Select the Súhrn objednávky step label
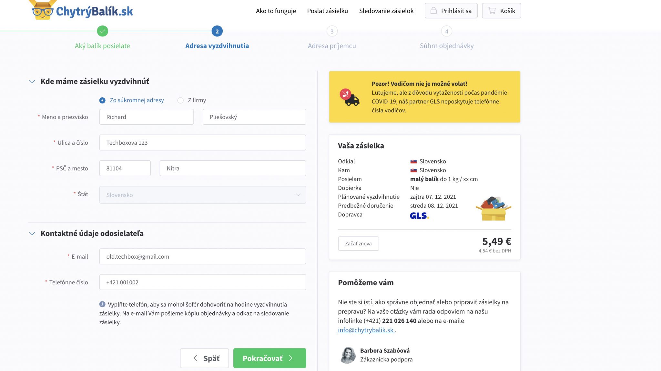661x371 pixels. click(x=447, y=46)
